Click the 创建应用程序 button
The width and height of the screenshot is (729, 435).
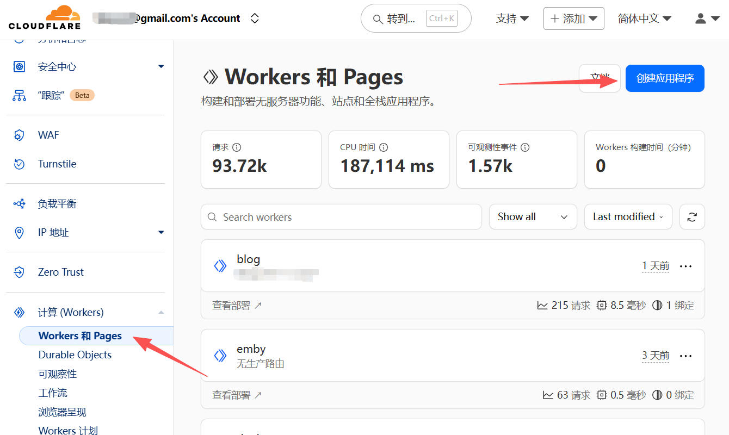click(x=665, y=78)
